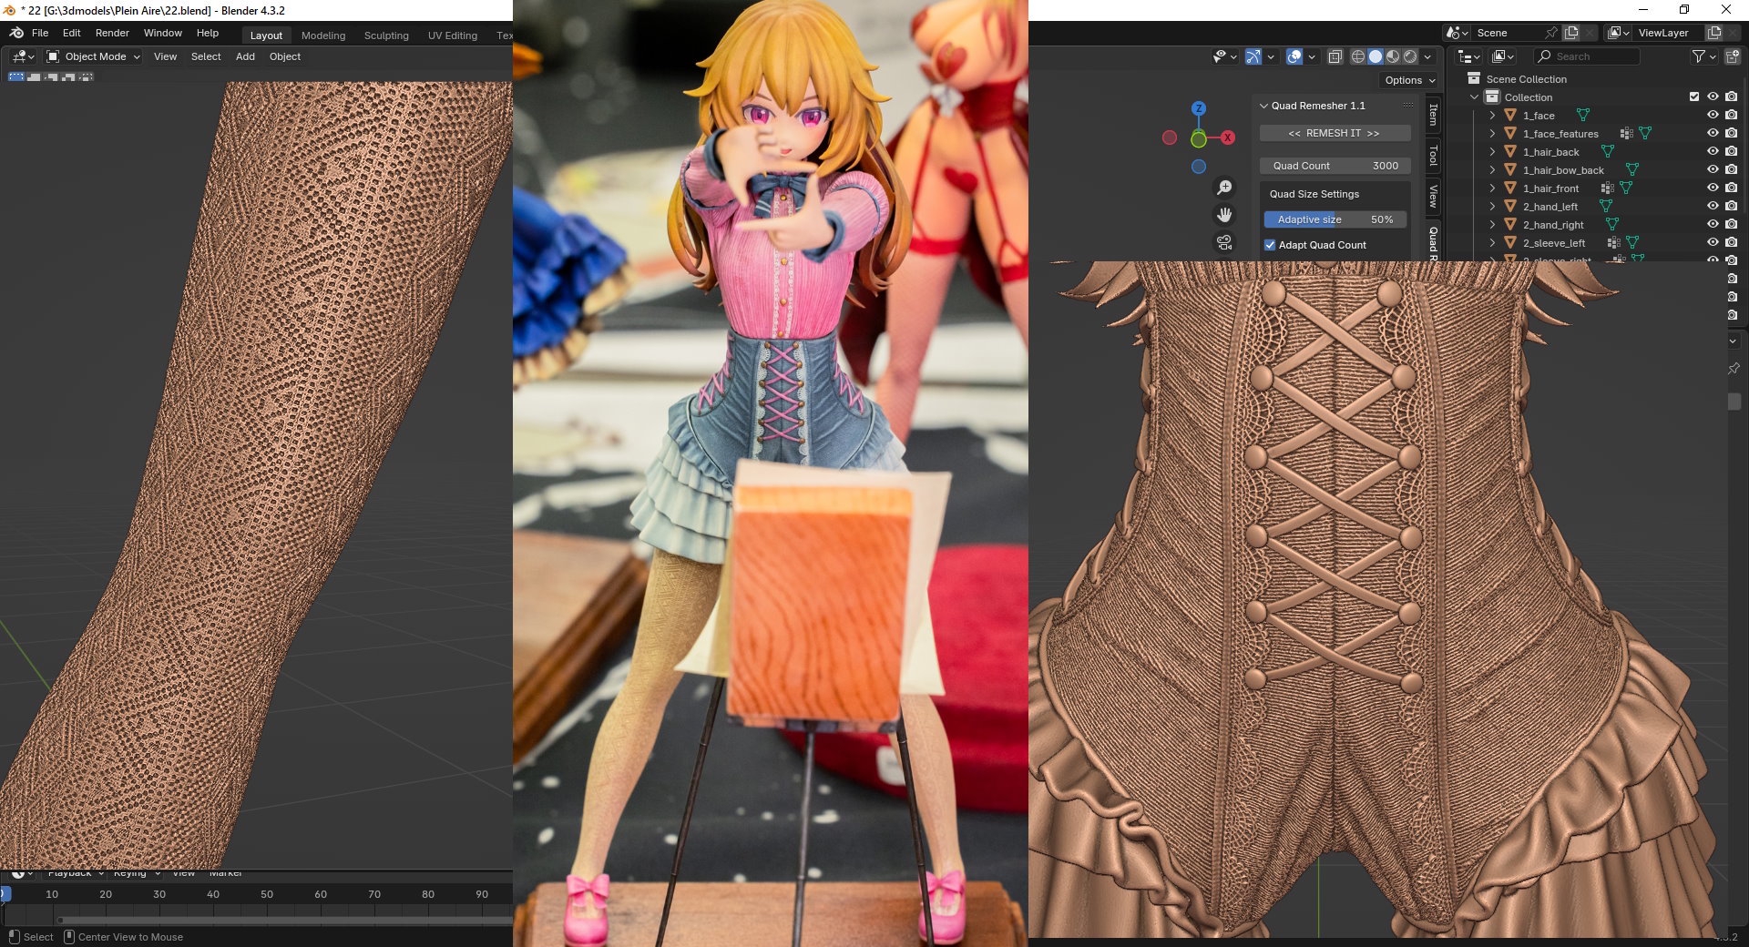Expand the 1_face object
Viewport: 1749px width, 947px height.
click(1492, 116)
